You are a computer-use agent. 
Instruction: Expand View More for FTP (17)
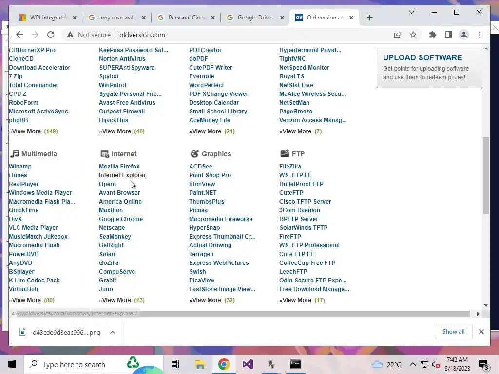302,300
